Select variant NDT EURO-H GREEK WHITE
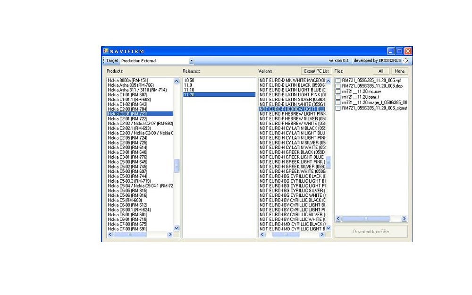Screen dimensions: 472x295 (292, 172)
